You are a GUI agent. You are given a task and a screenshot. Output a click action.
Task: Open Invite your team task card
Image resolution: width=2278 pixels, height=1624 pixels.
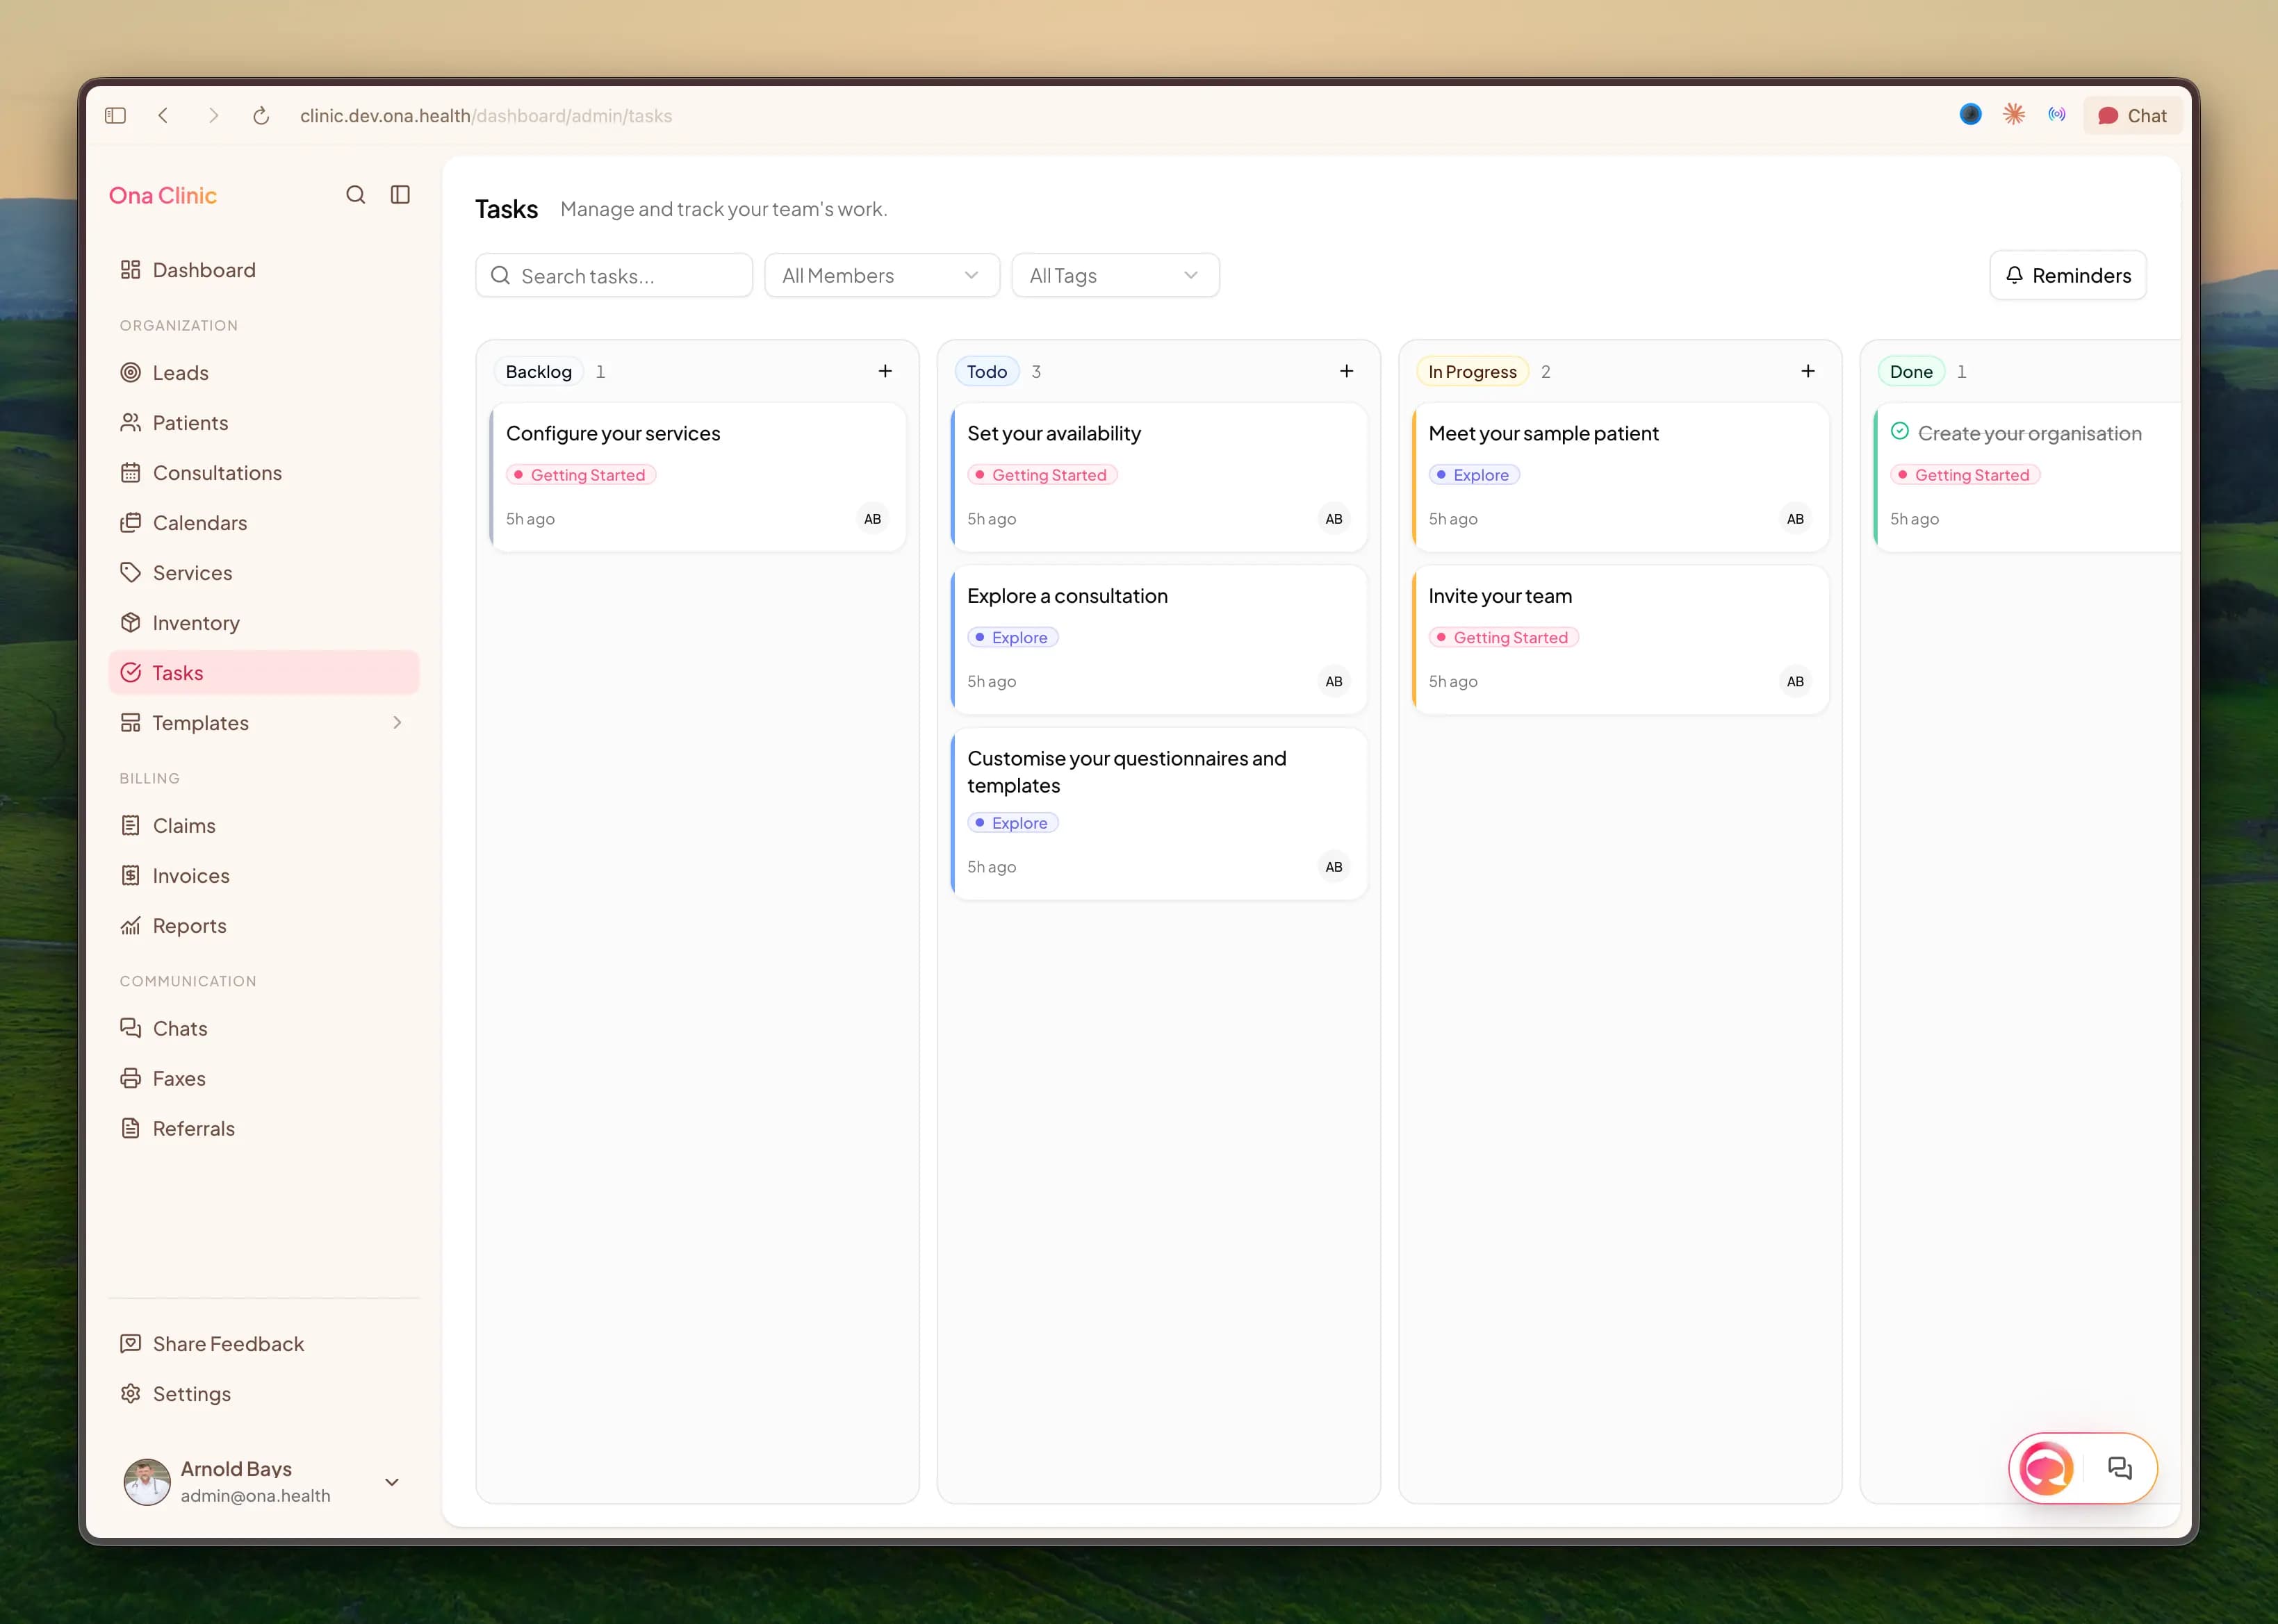pos(1620,640)
